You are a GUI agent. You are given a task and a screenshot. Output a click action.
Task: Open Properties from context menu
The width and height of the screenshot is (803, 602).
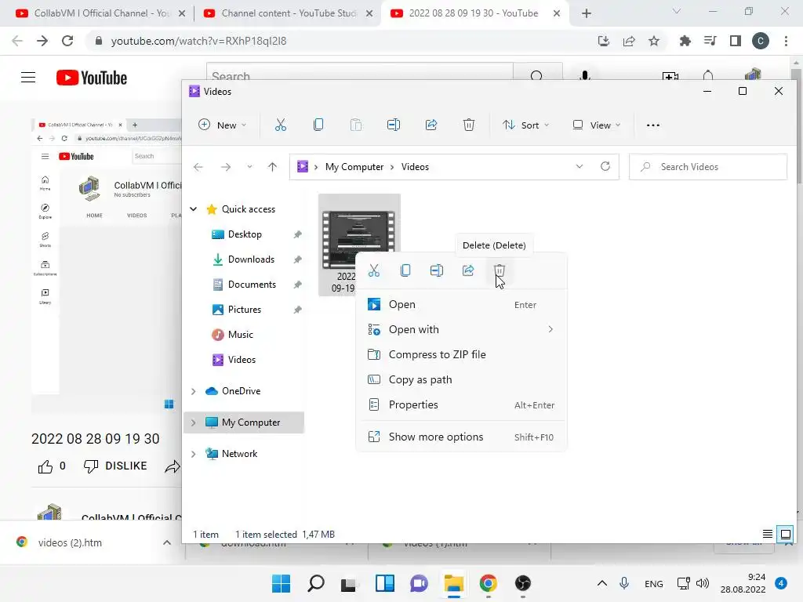point(461,405)
